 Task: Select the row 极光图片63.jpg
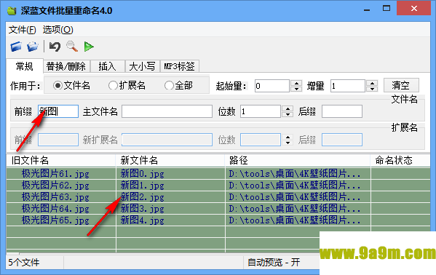(x=218, y=197)
